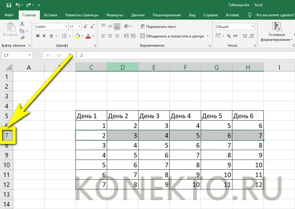Open the font size 11 dropdown
Image resolution: width=295 pixels, height=209 pixels.
pyautogui.click(x=80, y=27)
